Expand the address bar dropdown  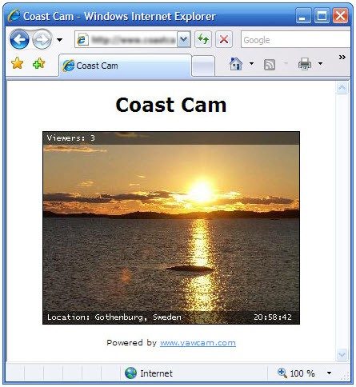184,40
